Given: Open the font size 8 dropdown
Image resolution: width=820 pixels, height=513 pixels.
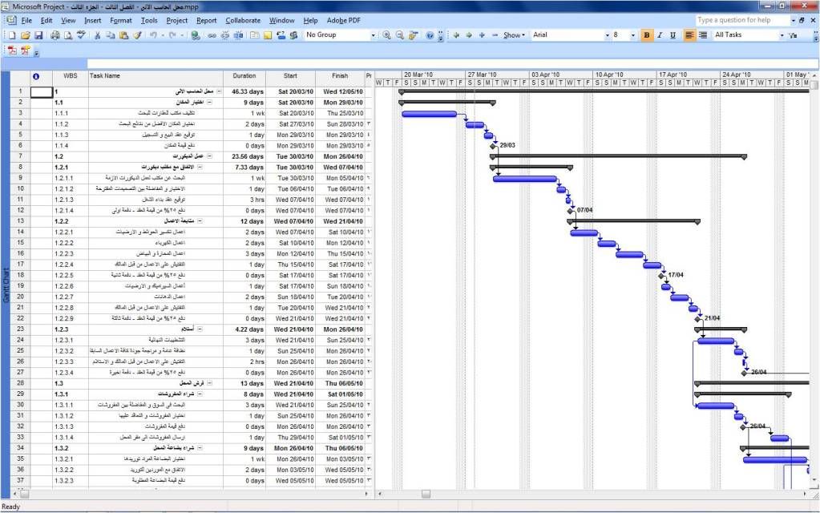Looking at the screenshot, I should coord(632,35).
